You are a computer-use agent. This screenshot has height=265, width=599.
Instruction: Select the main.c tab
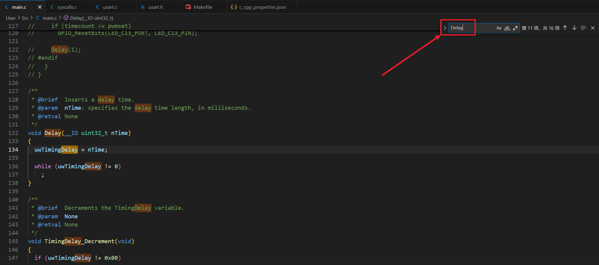(19, 7)
